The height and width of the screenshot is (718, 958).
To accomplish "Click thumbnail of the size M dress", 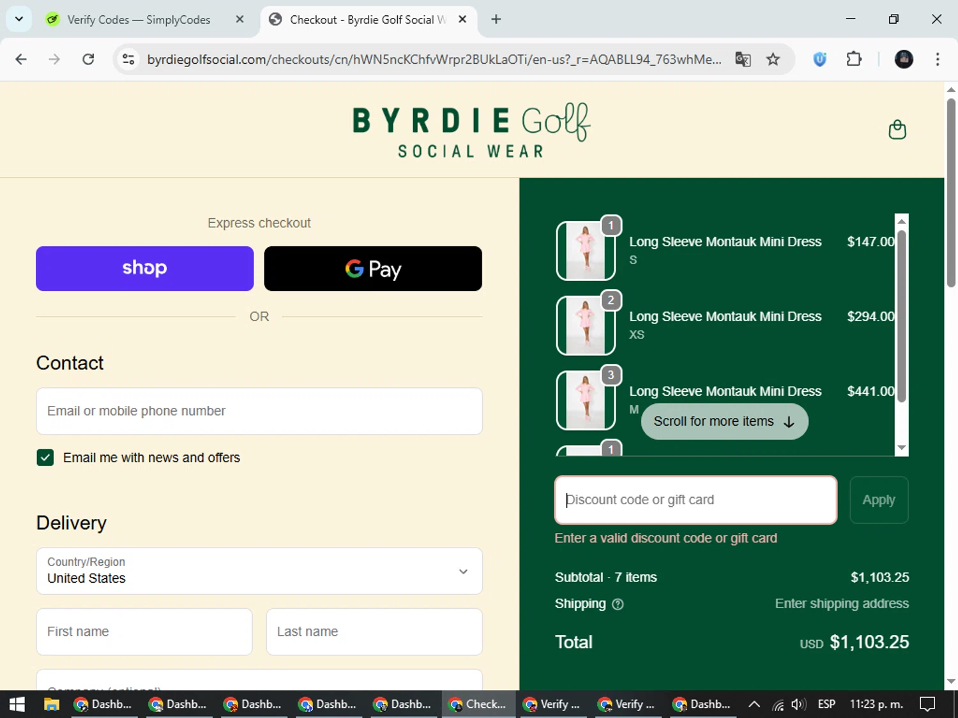I will 586,400.
